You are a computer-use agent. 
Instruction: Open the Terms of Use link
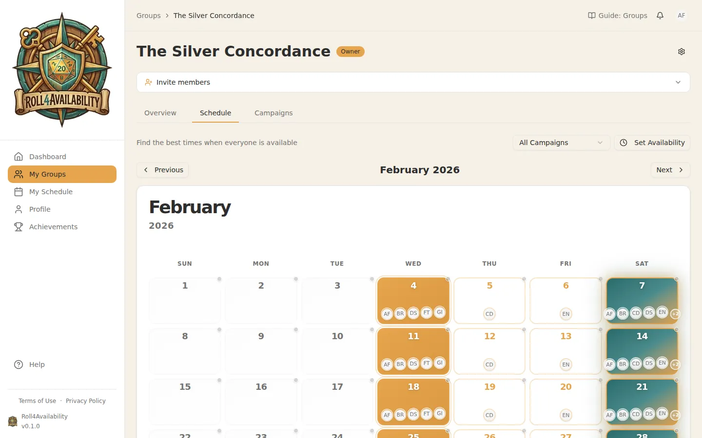tap(37, 401)
